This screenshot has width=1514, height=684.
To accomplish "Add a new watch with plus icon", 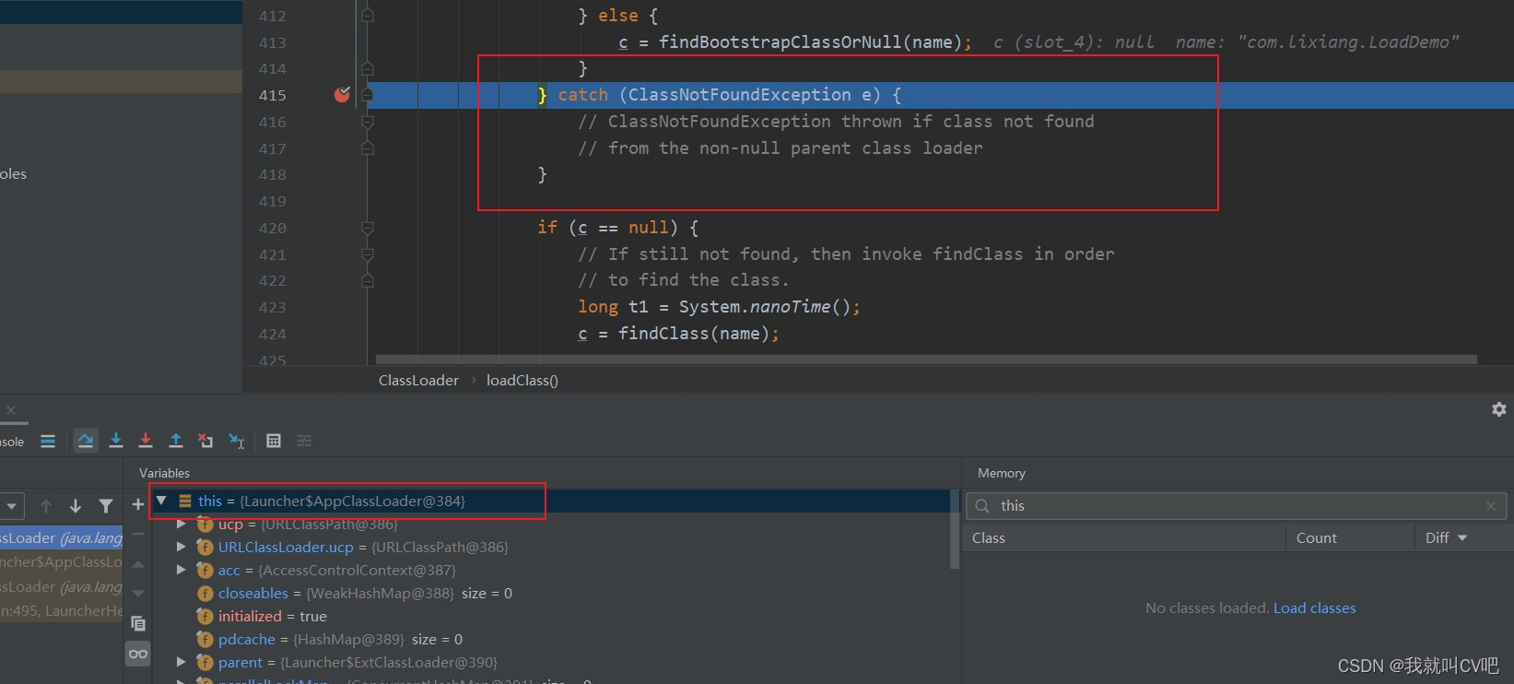I will tap(138, 504).
